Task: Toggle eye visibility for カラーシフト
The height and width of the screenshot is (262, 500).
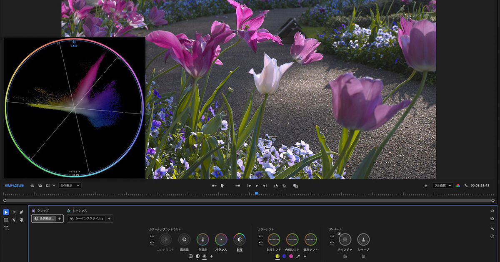Action: click(x=260, y=236)
